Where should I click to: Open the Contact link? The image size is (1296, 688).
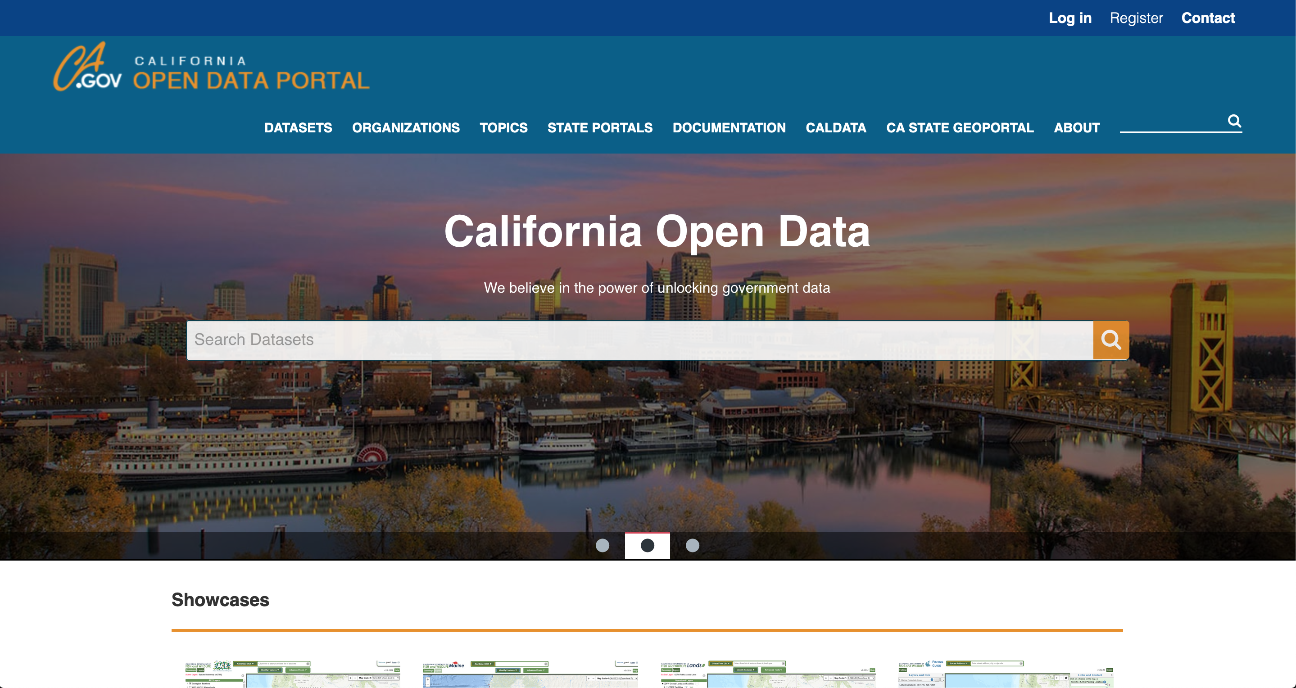click(1207, 18)
